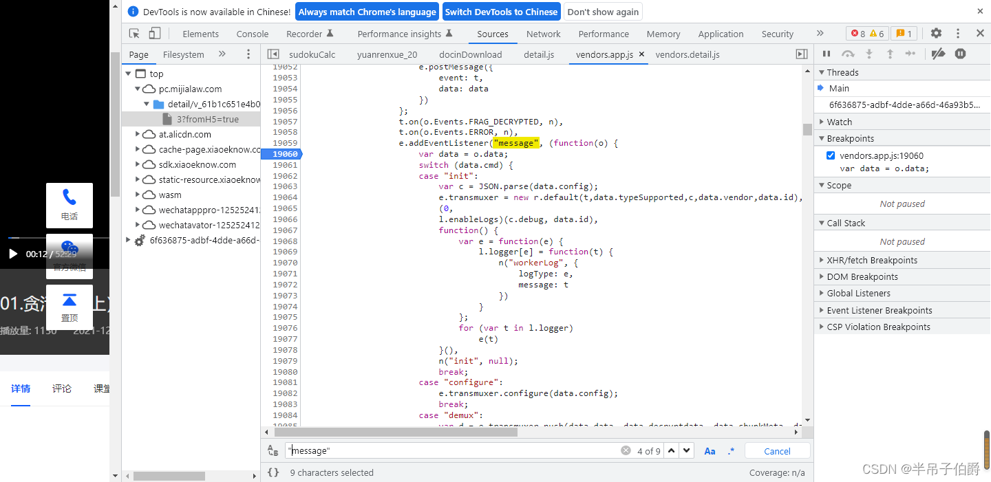Show more DevTools tabs chevron
Image resolution: width=991 pixels, height=482 pixels.
[820, 33]
